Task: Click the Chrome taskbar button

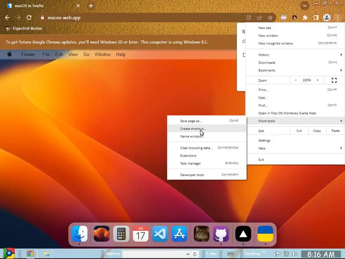Action: pos(30,254)
